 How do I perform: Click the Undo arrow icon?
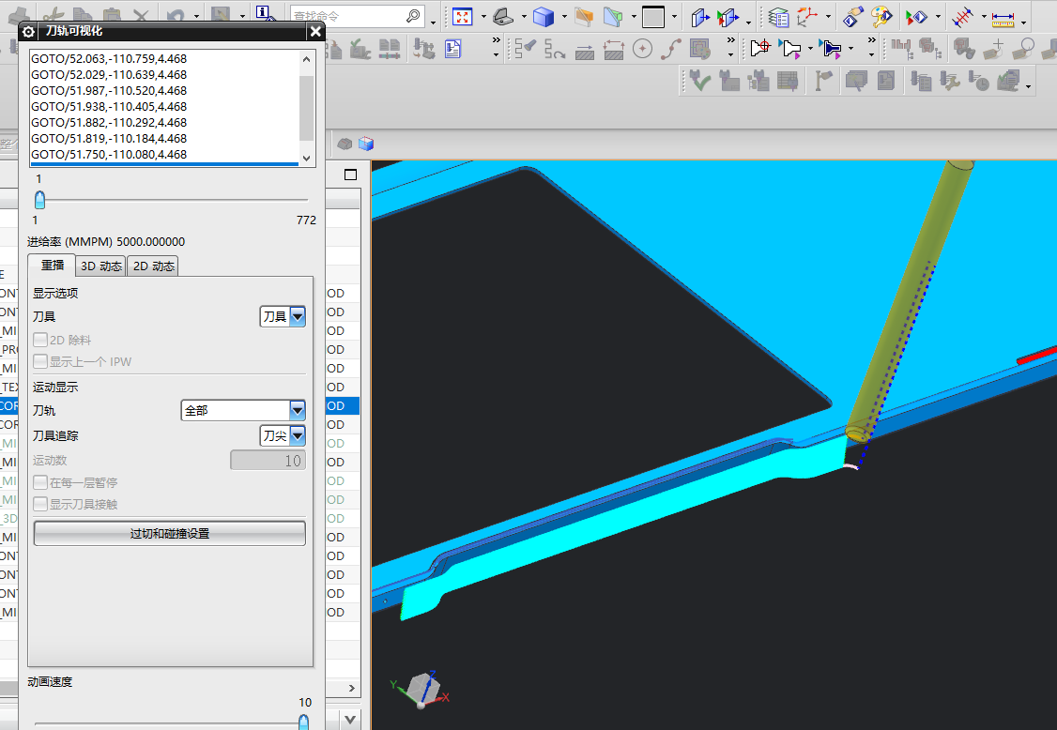point(176,15)
